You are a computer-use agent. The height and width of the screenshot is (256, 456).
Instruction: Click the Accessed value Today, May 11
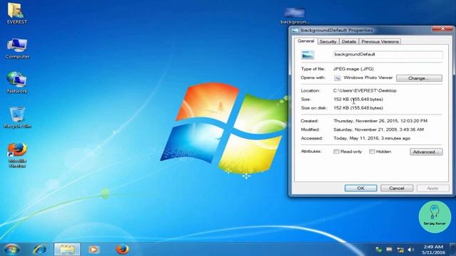pyautogui.click(x=372, y=138)
